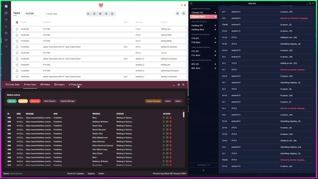Click the Import button in Phantom
This screenshot has width=318, height=179.
coord(168,101)
